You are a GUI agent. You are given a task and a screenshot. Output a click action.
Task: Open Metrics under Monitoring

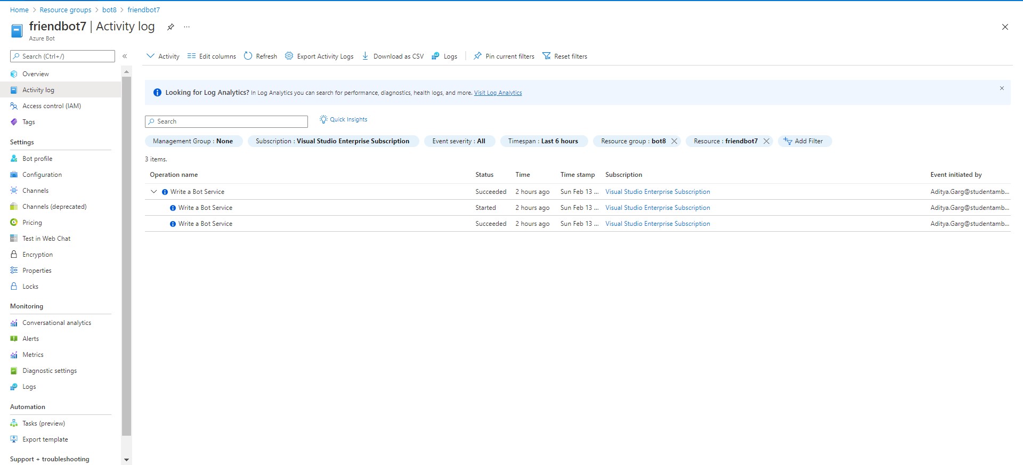click(x=61, y=355)
